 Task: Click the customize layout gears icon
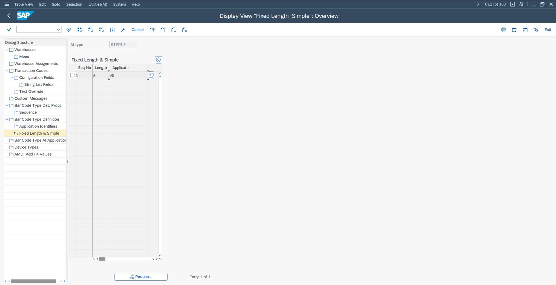click(x=536, y=30)
